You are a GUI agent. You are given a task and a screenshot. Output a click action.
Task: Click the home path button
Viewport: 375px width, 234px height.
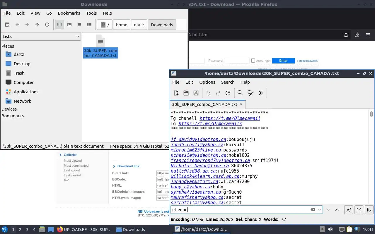click(x=122, y=25)
